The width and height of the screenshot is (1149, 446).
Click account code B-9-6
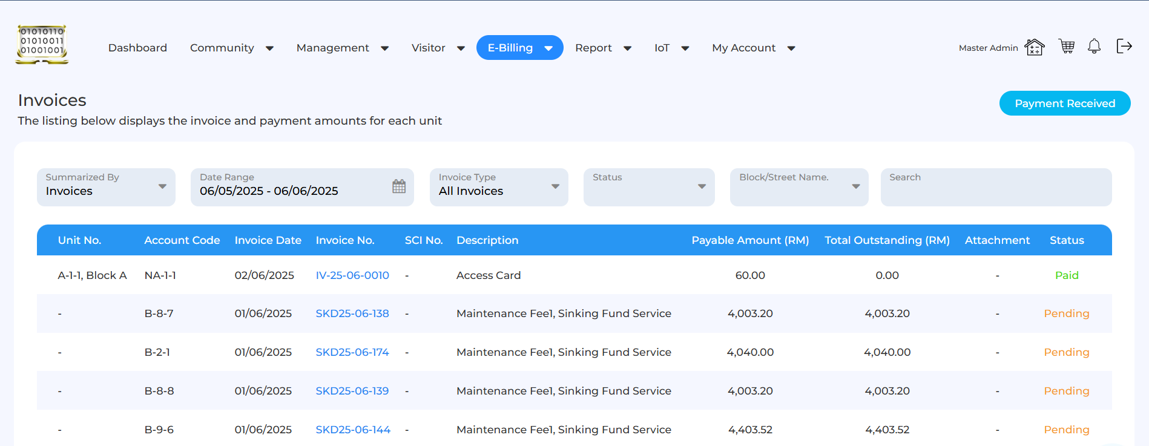(159, 430)
